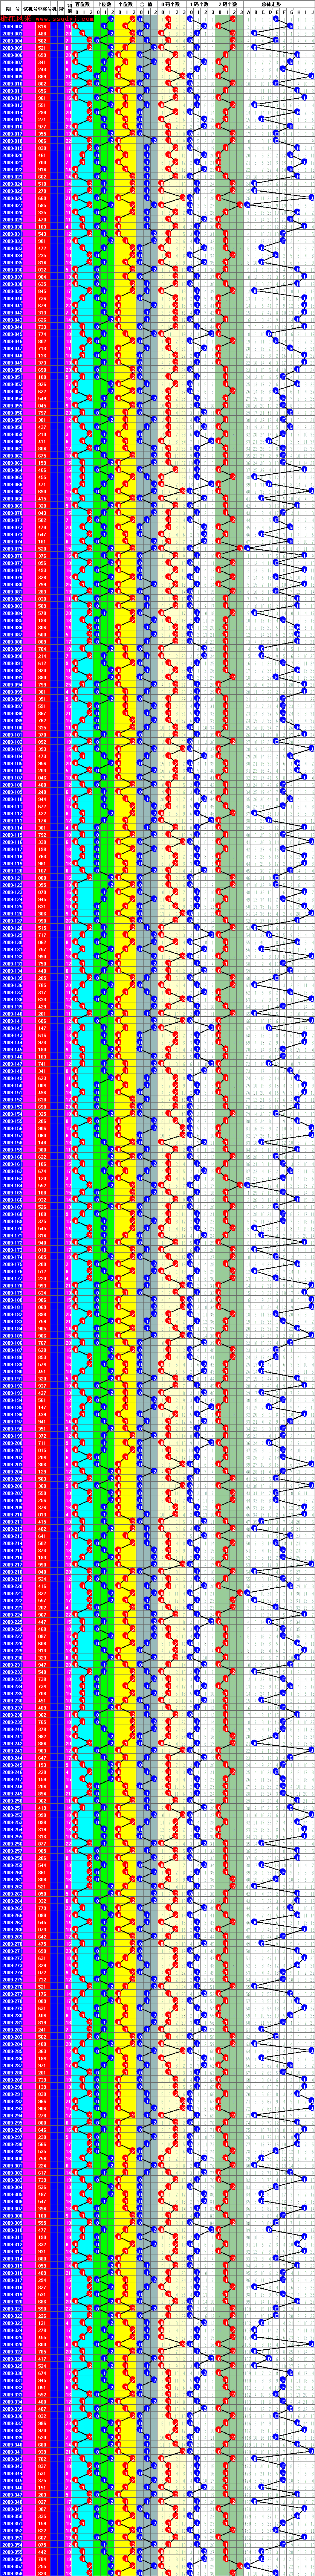315x2576 pixels.
Task: Click the red 百位数 ball in the 2009-002 row
Action: pyautogui.click(x=76, y=26)
